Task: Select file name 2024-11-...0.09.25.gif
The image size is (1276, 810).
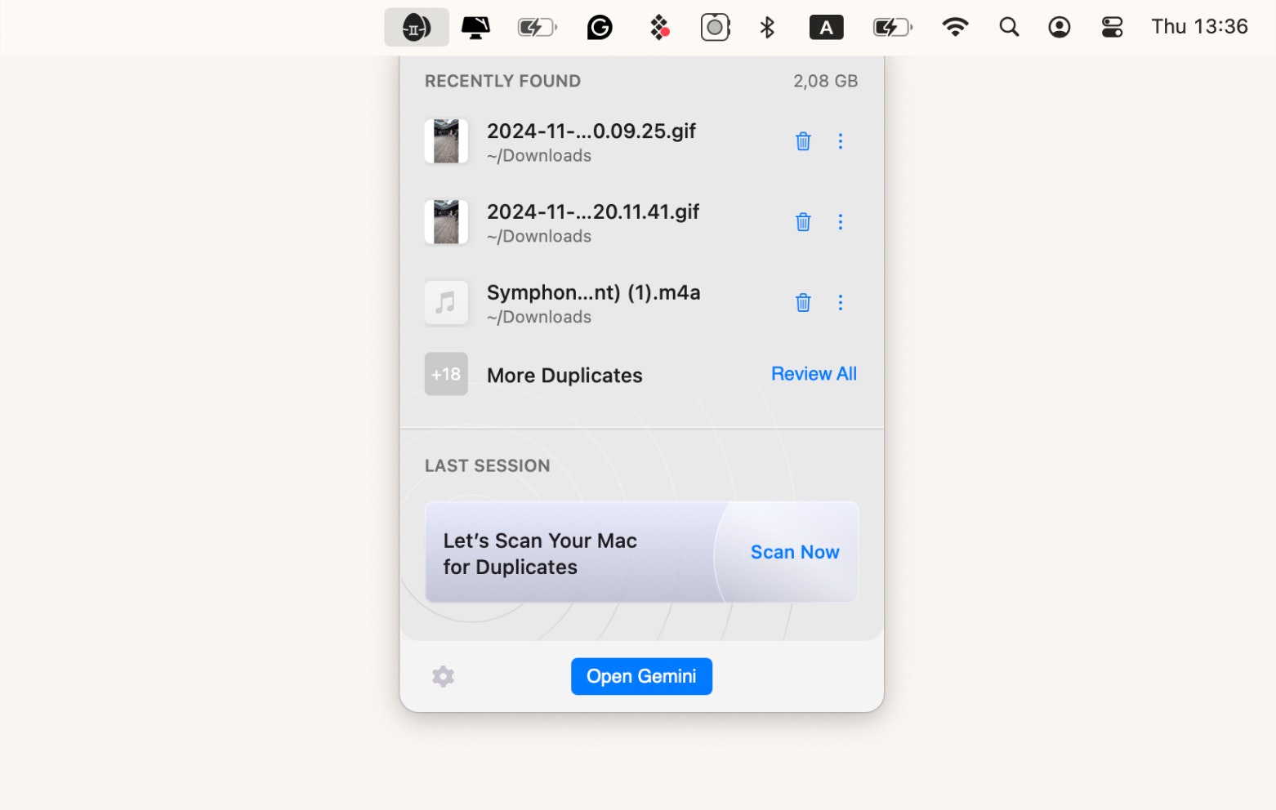Action: (591, 131)
